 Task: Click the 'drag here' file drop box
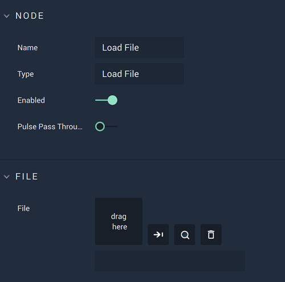tap(119, 221)
